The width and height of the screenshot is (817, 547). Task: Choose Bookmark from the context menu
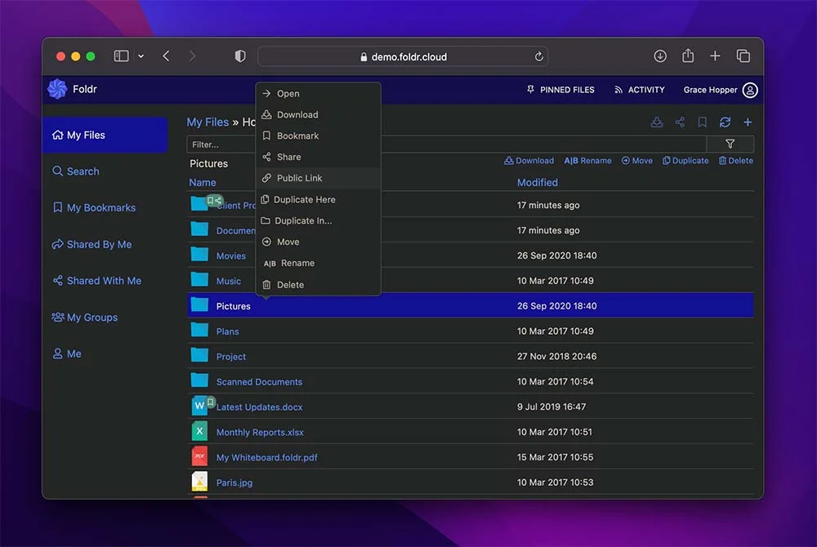coord(319,136)
